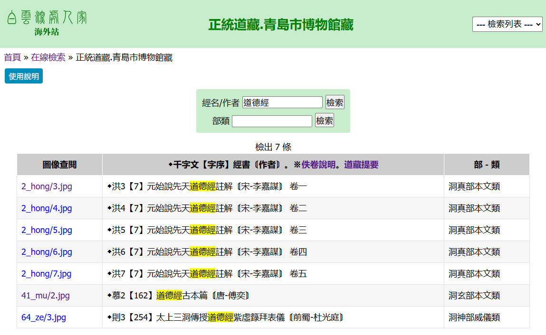The height and width of the screenshot is (335, 546).
Task: Open image link 64_ze/3.jpg
Action: click(44, 317)
